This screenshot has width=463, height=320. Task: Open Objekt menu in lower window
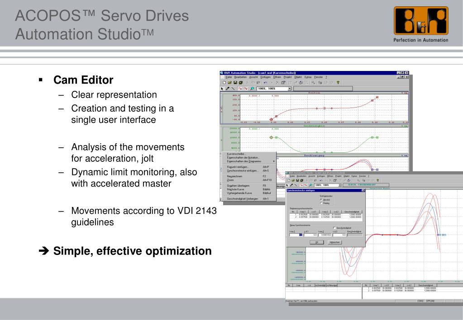pos(346,176)
